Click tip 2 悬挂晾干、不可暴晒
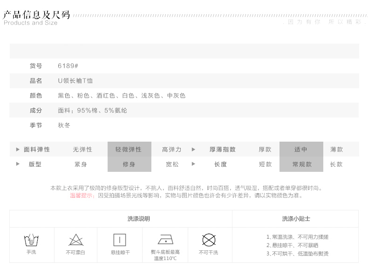 click(x=292, y=245)
